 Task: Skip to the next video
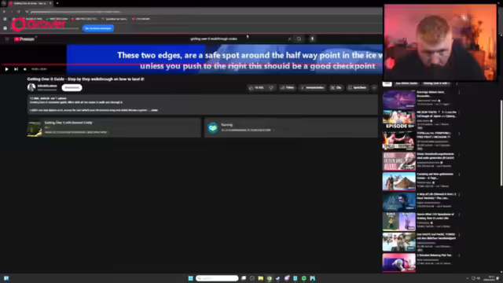tap(16, 69)
